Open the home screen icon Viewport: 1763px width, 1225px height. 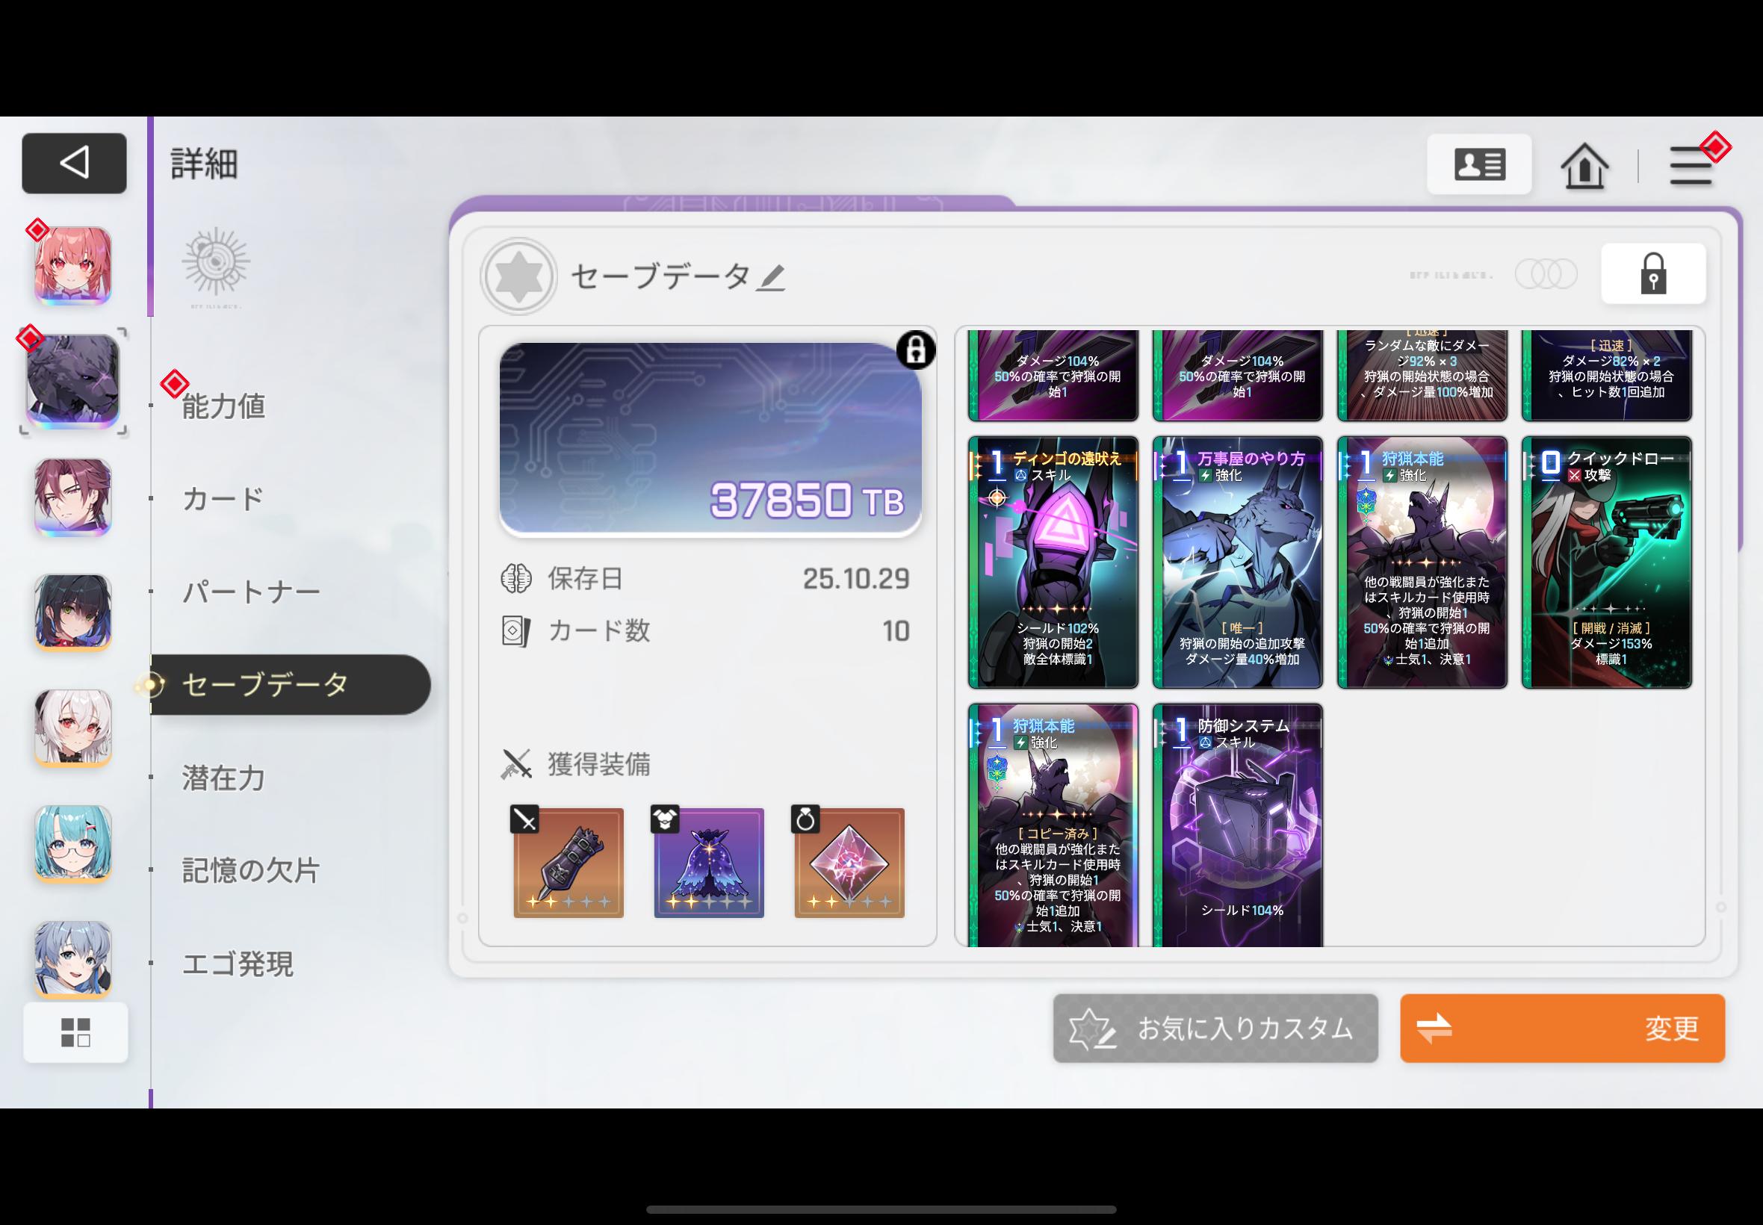pyautogui.click(x=1584, y=166)
